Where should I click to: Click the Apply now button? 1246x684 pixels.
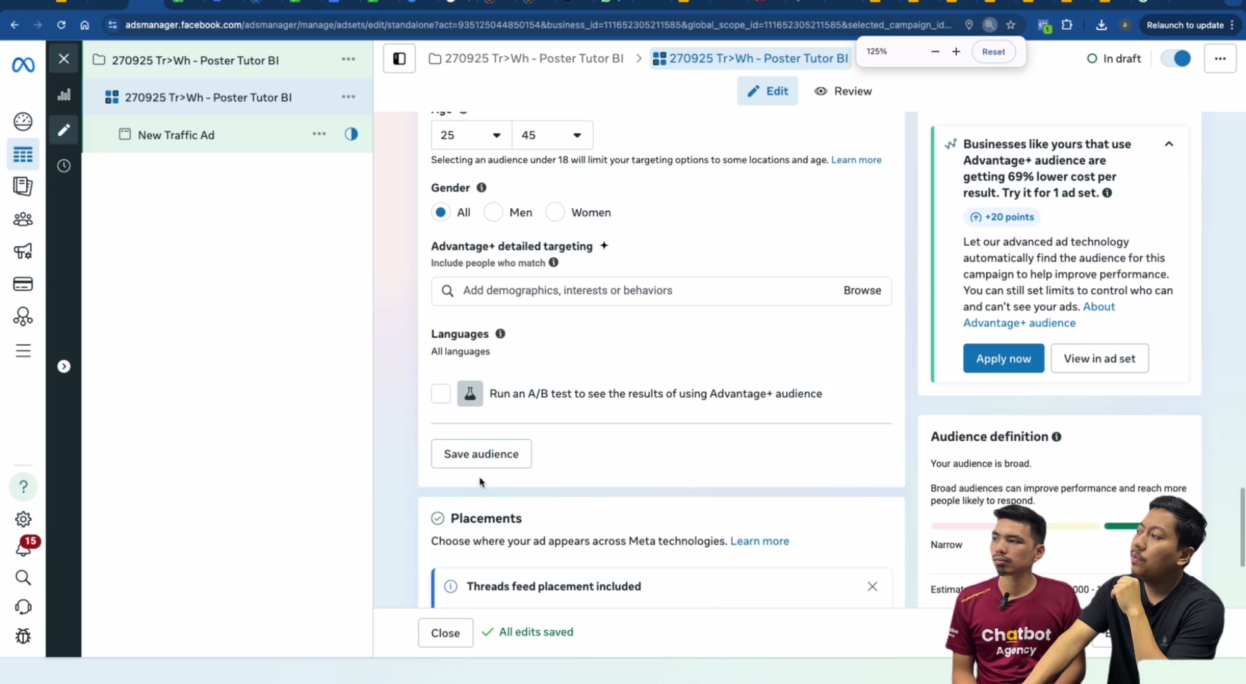click(1004, 358)
